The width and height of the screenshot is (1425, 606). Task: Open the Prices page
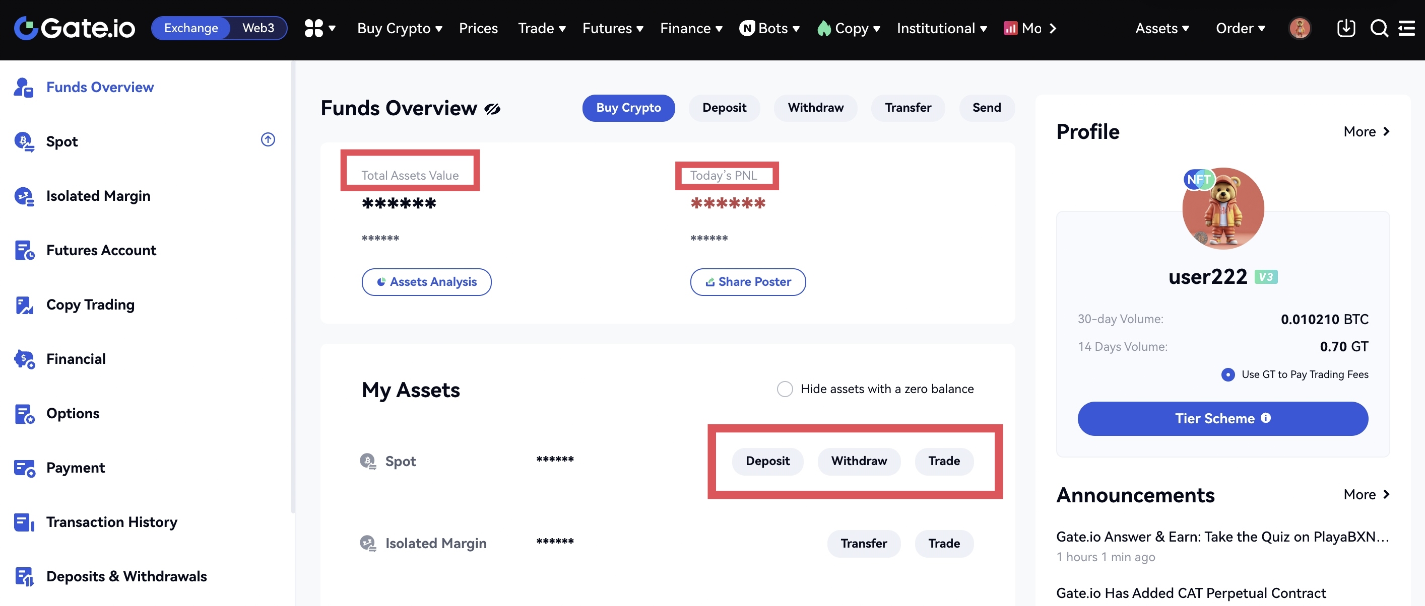tap(478, 28)
